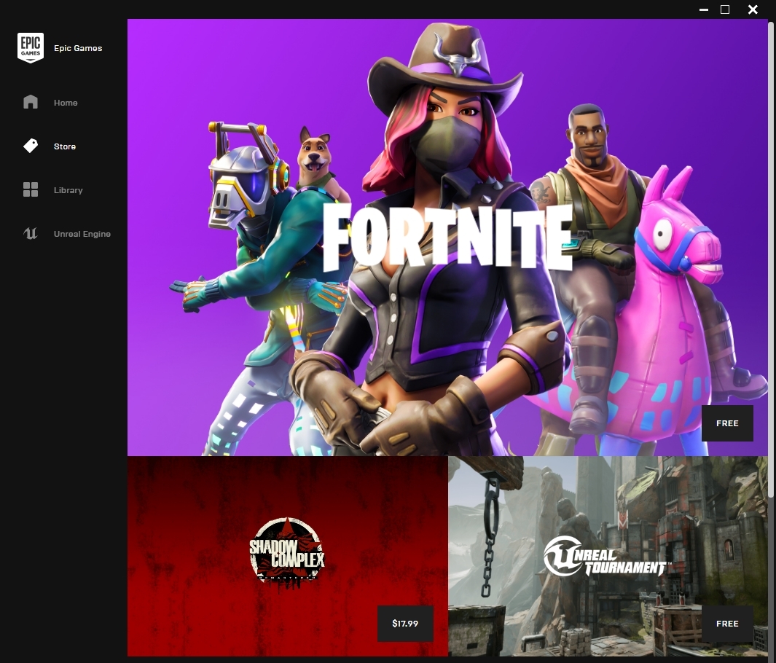Open the Library label in sidebar

[x=68, y=190]
